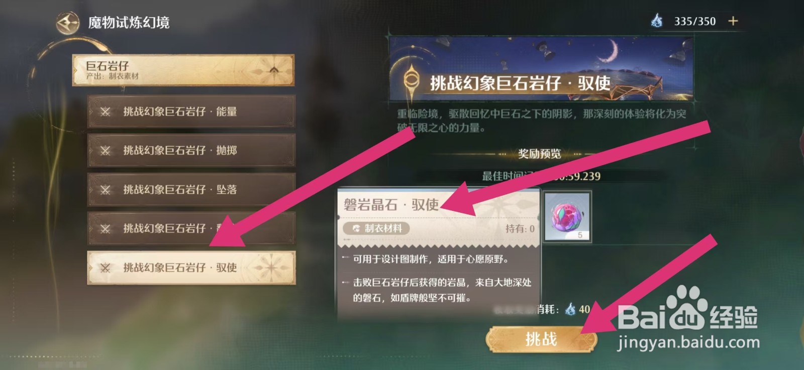This screenshot has height=370, width=804.
Task: Click the stamina cost crystal icon near 40
Action: pyautogui.click(x=570, y=309)
